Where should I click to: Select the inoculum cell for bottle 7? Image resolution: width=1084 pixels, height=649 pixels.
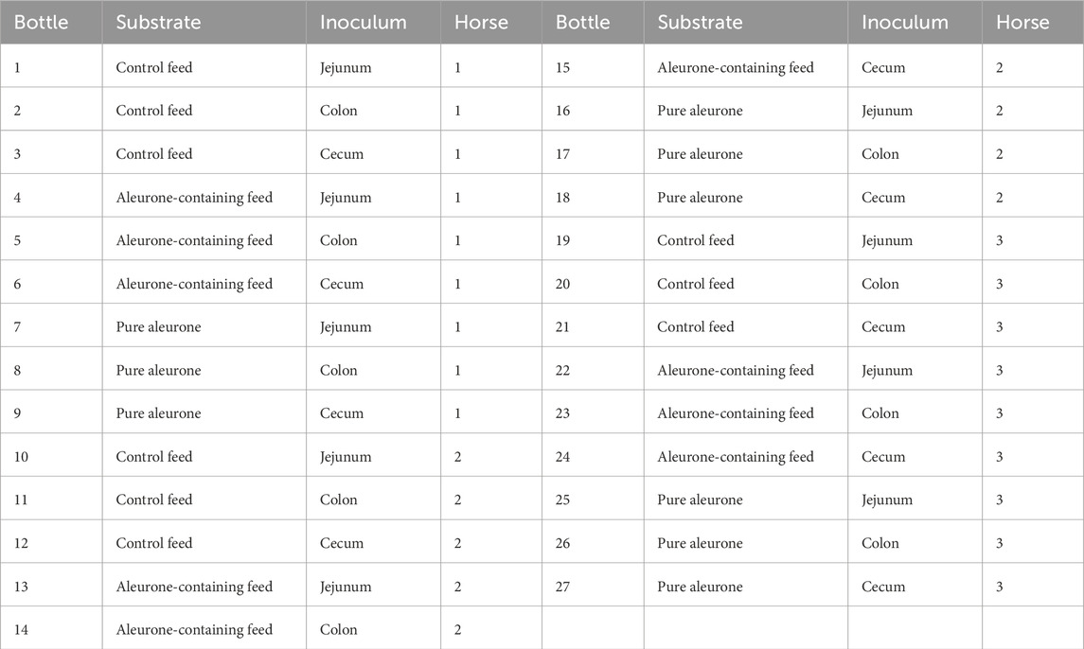[x=345, y=327]
